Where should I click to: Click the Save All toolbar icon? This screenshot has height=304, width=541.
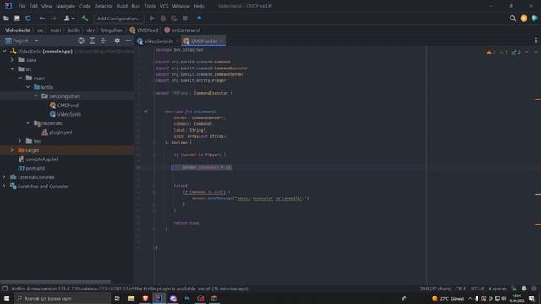pyautogui.click(x=17, y=19)
